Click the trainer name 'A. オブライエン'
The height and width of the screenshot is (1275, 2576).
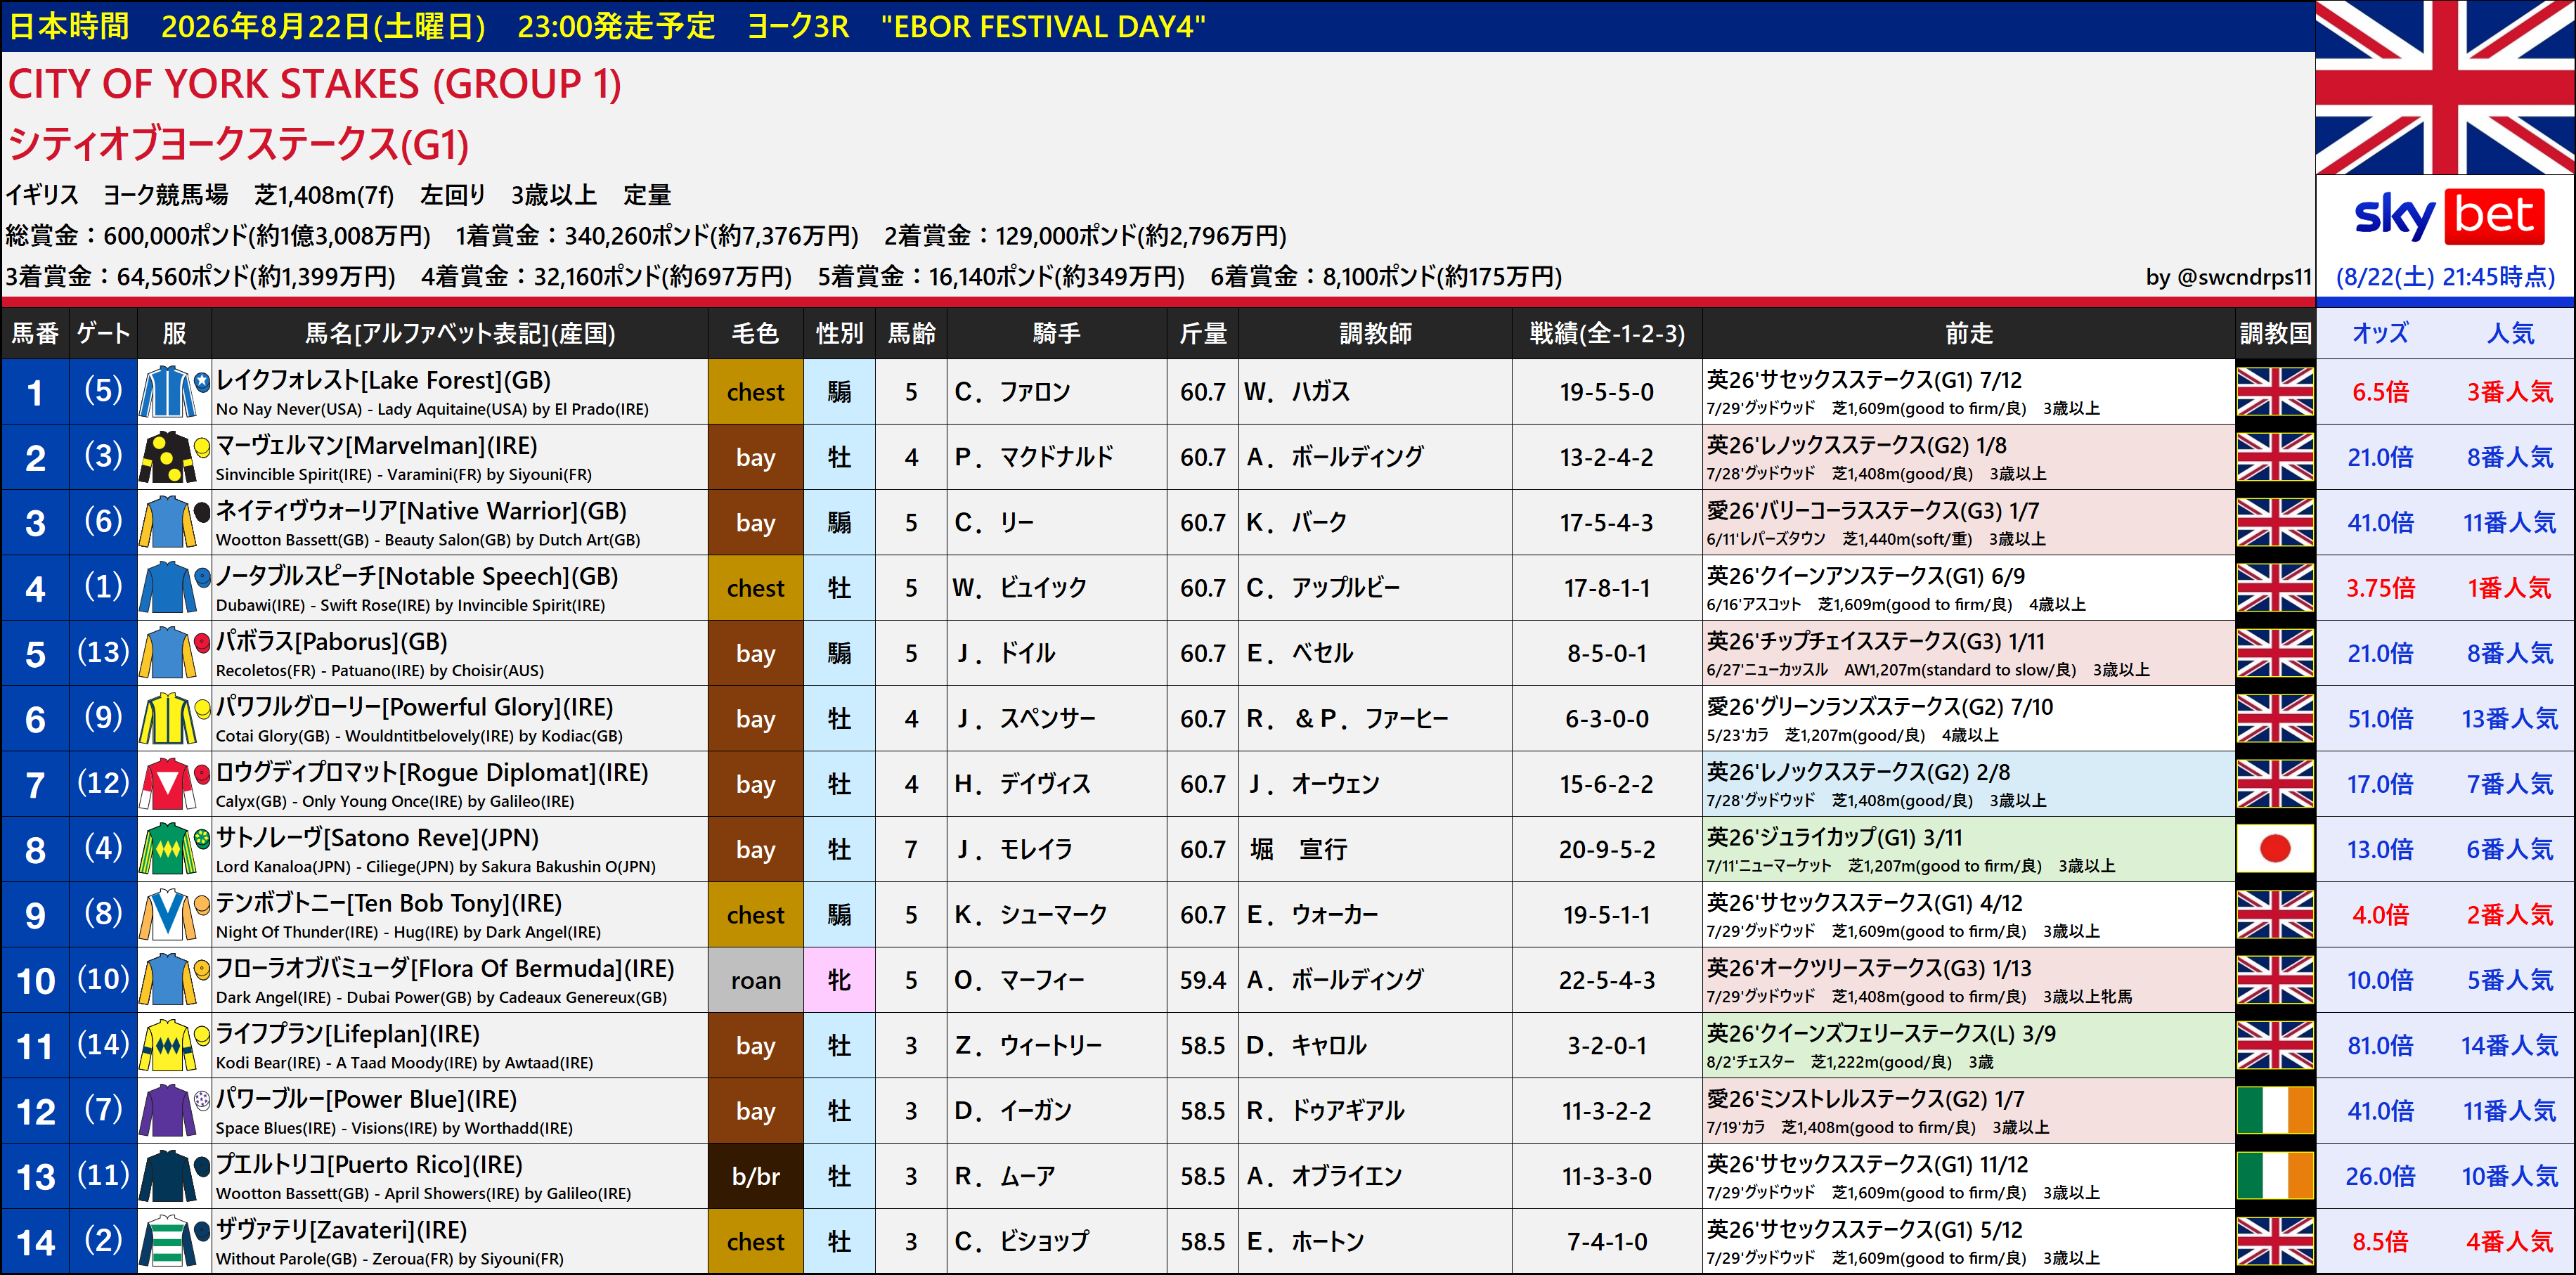(1324, 1176)
